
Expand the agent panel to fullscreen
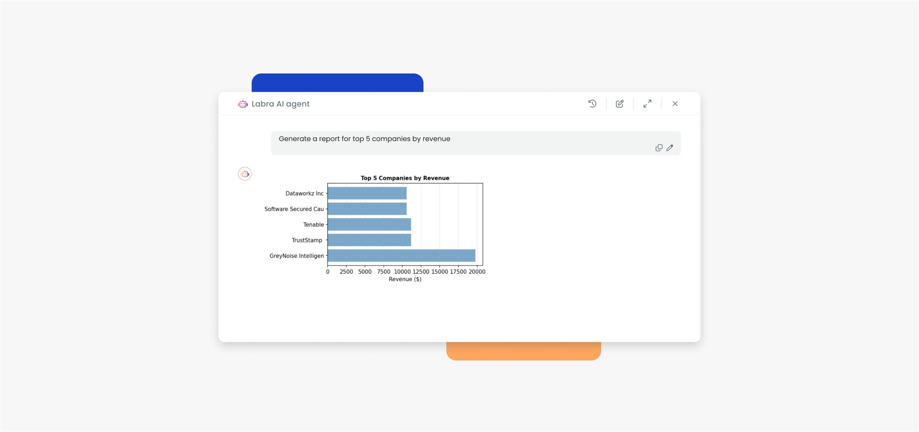[x=647, y=104]
